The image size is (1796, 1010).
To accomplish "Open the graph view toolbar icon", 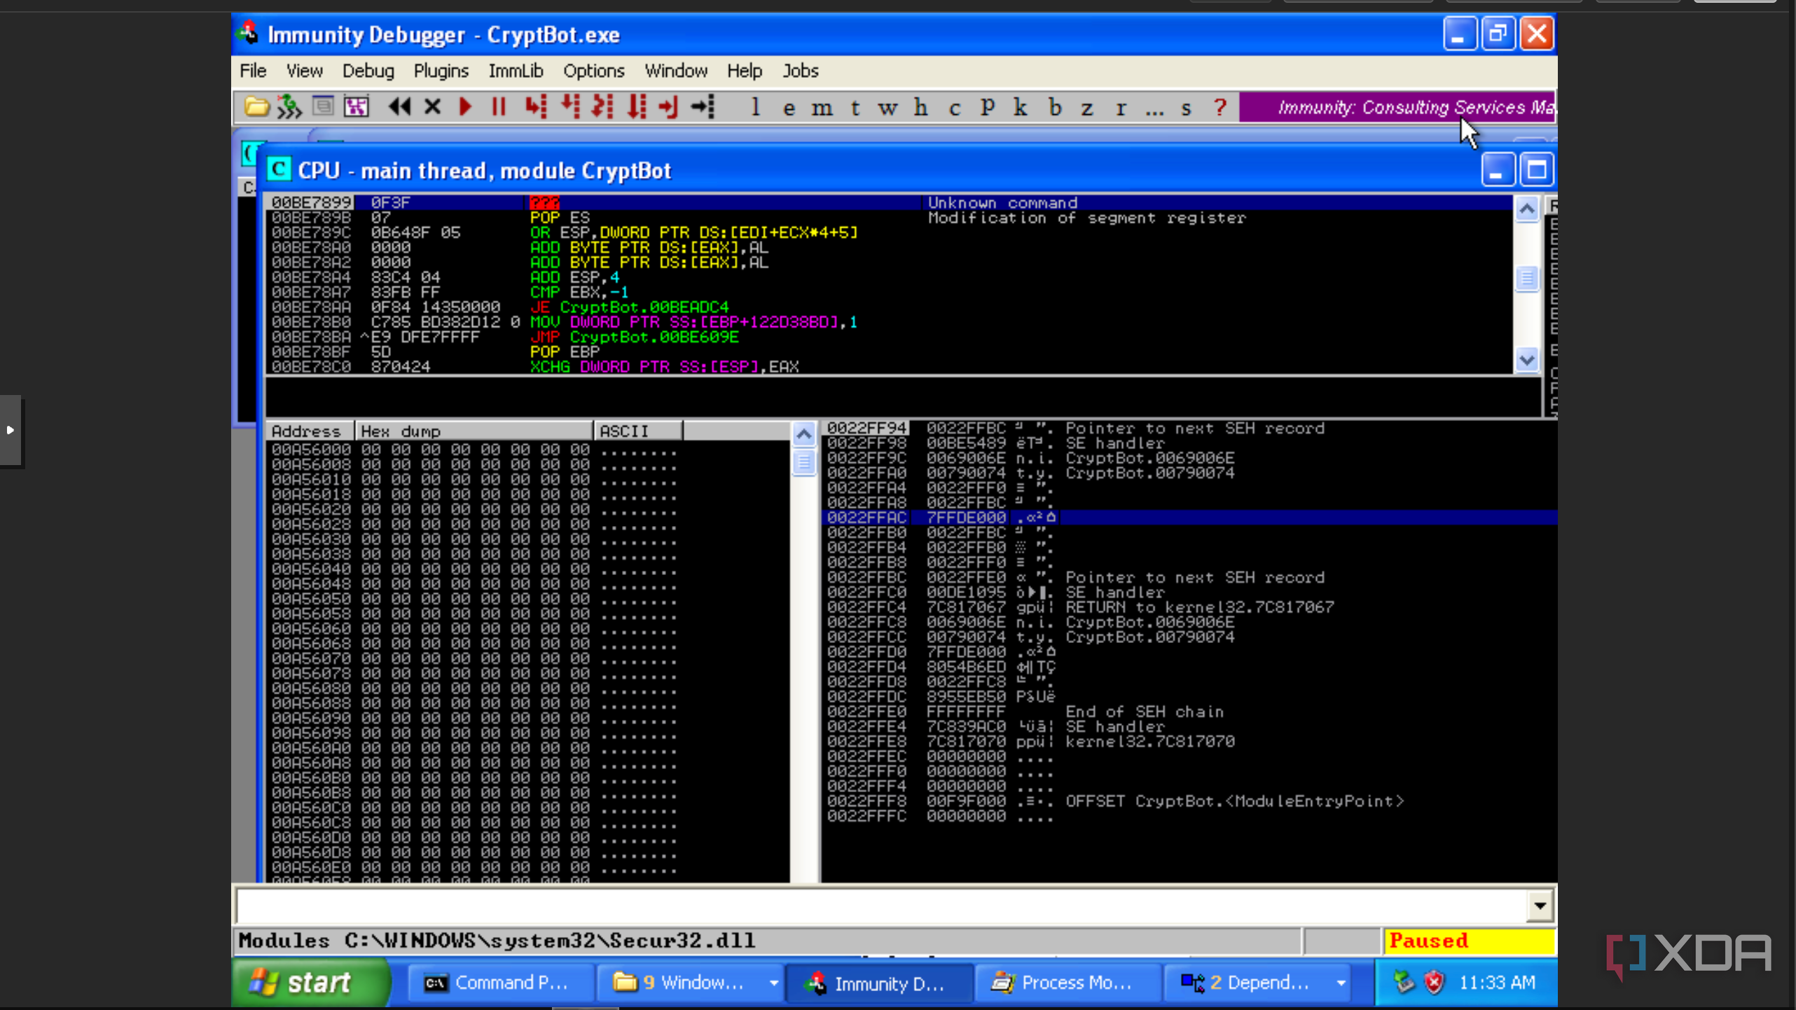I will 356,107.
